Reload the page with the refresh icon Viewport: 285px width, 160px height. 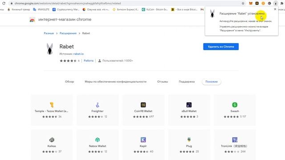[4, 3]
